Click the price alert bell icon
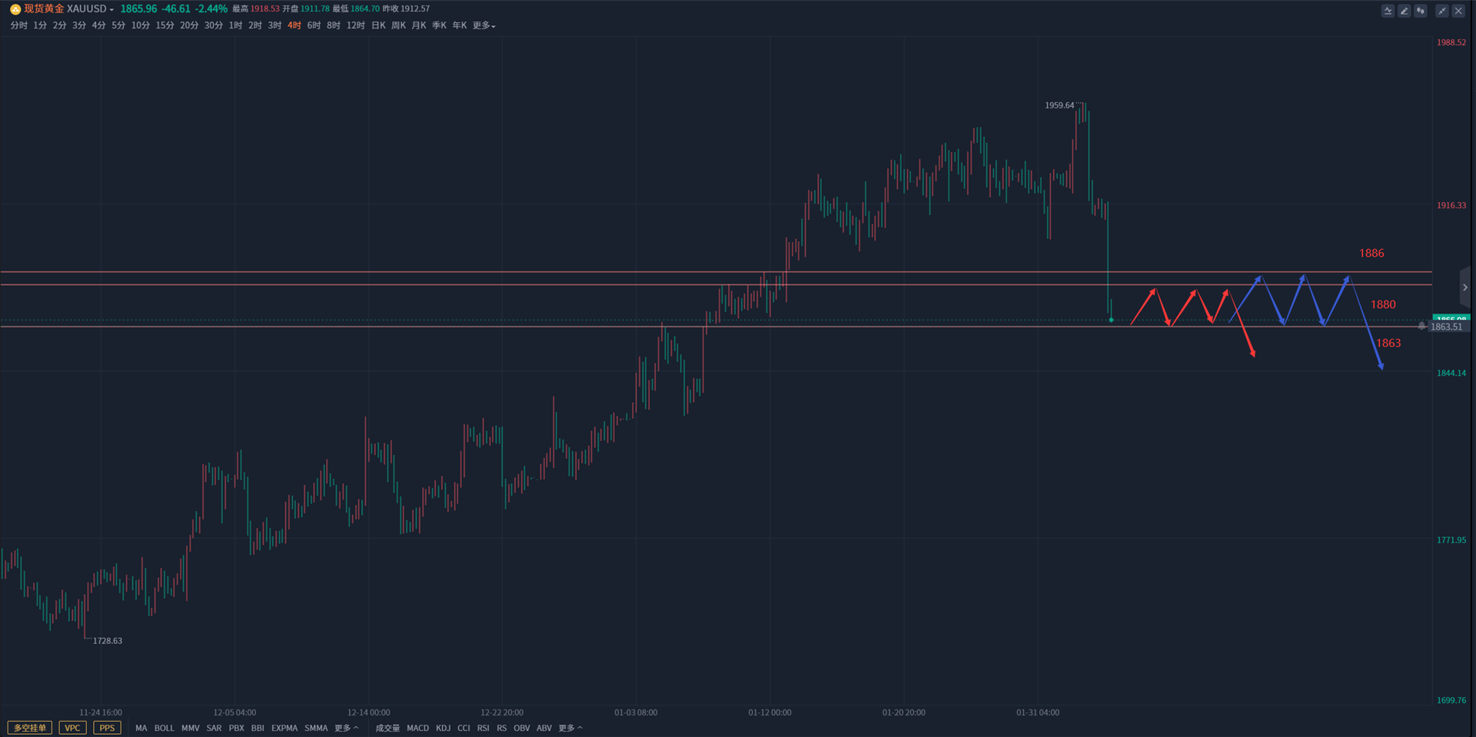This screenshot has width=1476, height=737. (x=1421, y=327)
